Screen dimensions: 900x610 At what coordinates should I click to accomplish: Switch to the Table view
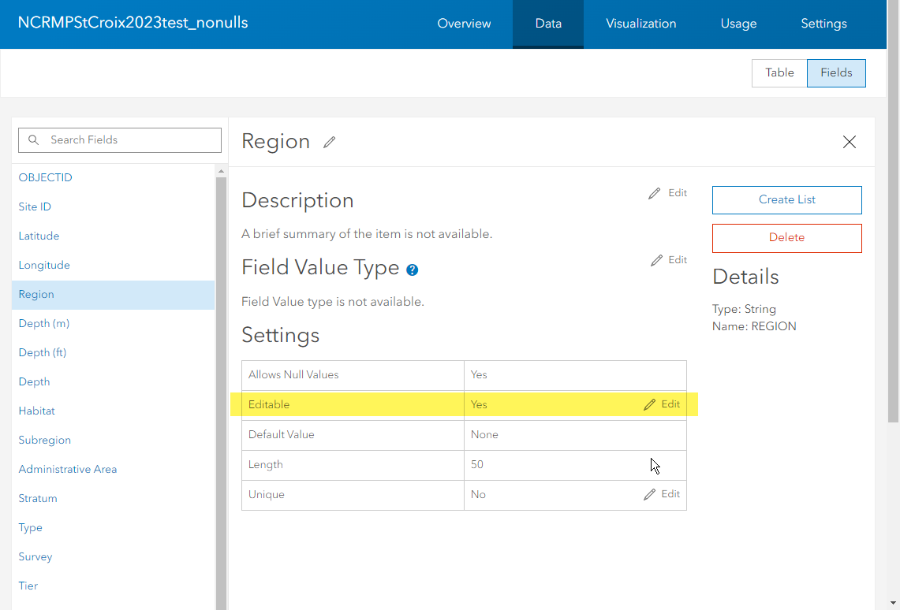(x=779, y=73)
